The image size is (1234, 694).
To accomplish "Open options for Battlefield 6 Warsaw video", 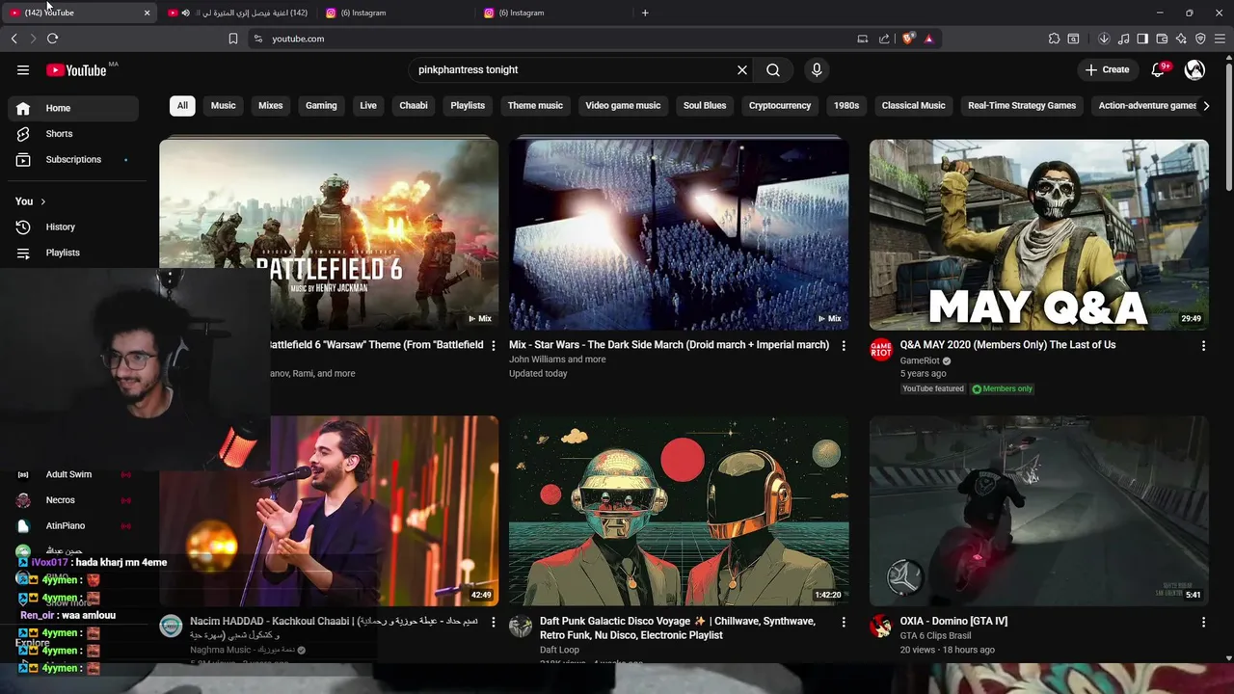I will click(494, 345).
